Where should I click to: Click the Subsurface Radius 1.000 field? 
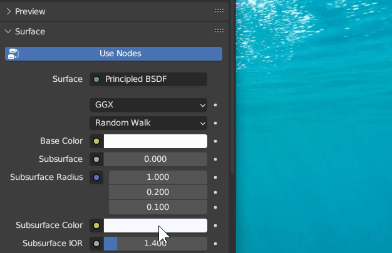coord(158,177)
